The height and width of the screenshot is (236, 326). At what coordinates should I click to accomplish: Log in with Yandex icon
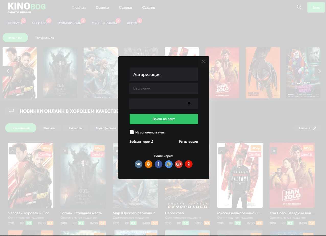pyautogui.click(x=188, y=164)
